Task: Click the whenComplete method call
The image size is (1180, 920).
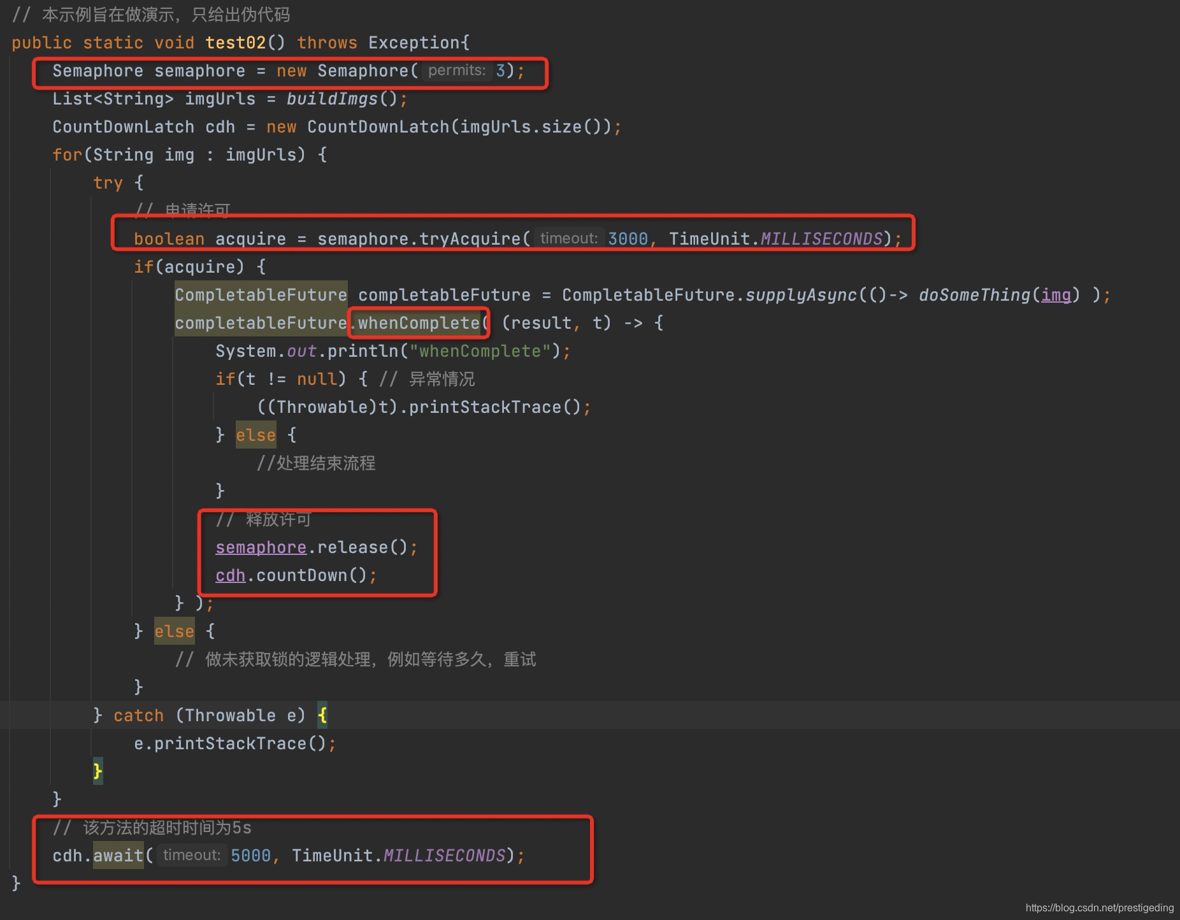Action: (419, 323)
